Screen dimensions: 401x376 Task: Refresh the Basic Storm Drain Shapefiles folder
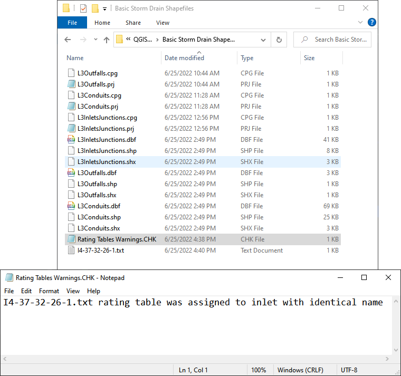(x=279, y=40)
